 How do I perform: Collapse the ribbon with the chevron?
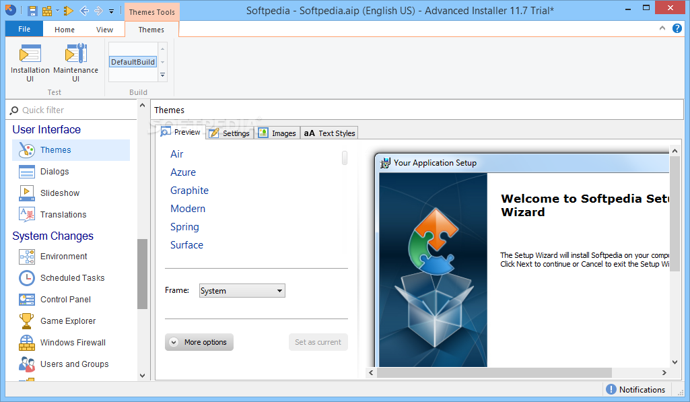pos(662,28)
